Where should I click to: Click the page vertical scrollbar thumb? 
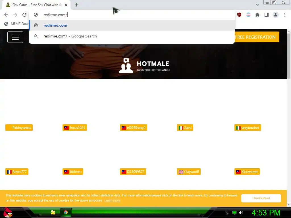pyautogui.click(x=289, y=56)
